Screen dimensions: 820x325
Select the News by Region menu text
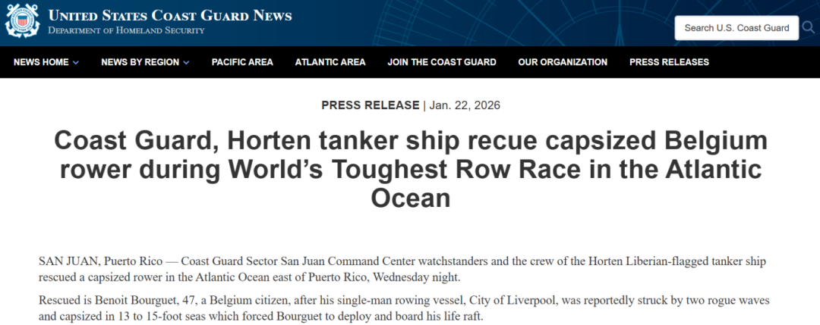(140, 62)
